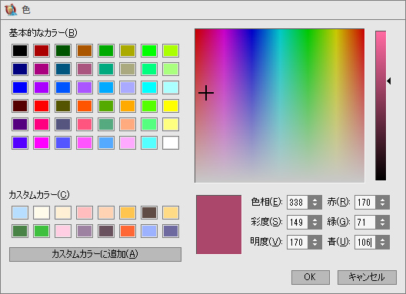
Task: Select the periwinkle blue custom color swatch
Action: (x=149, y=231)
